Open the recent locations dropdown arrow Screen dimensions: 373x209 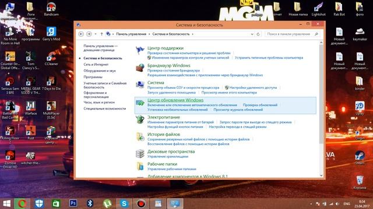click(x=96, y=34)
